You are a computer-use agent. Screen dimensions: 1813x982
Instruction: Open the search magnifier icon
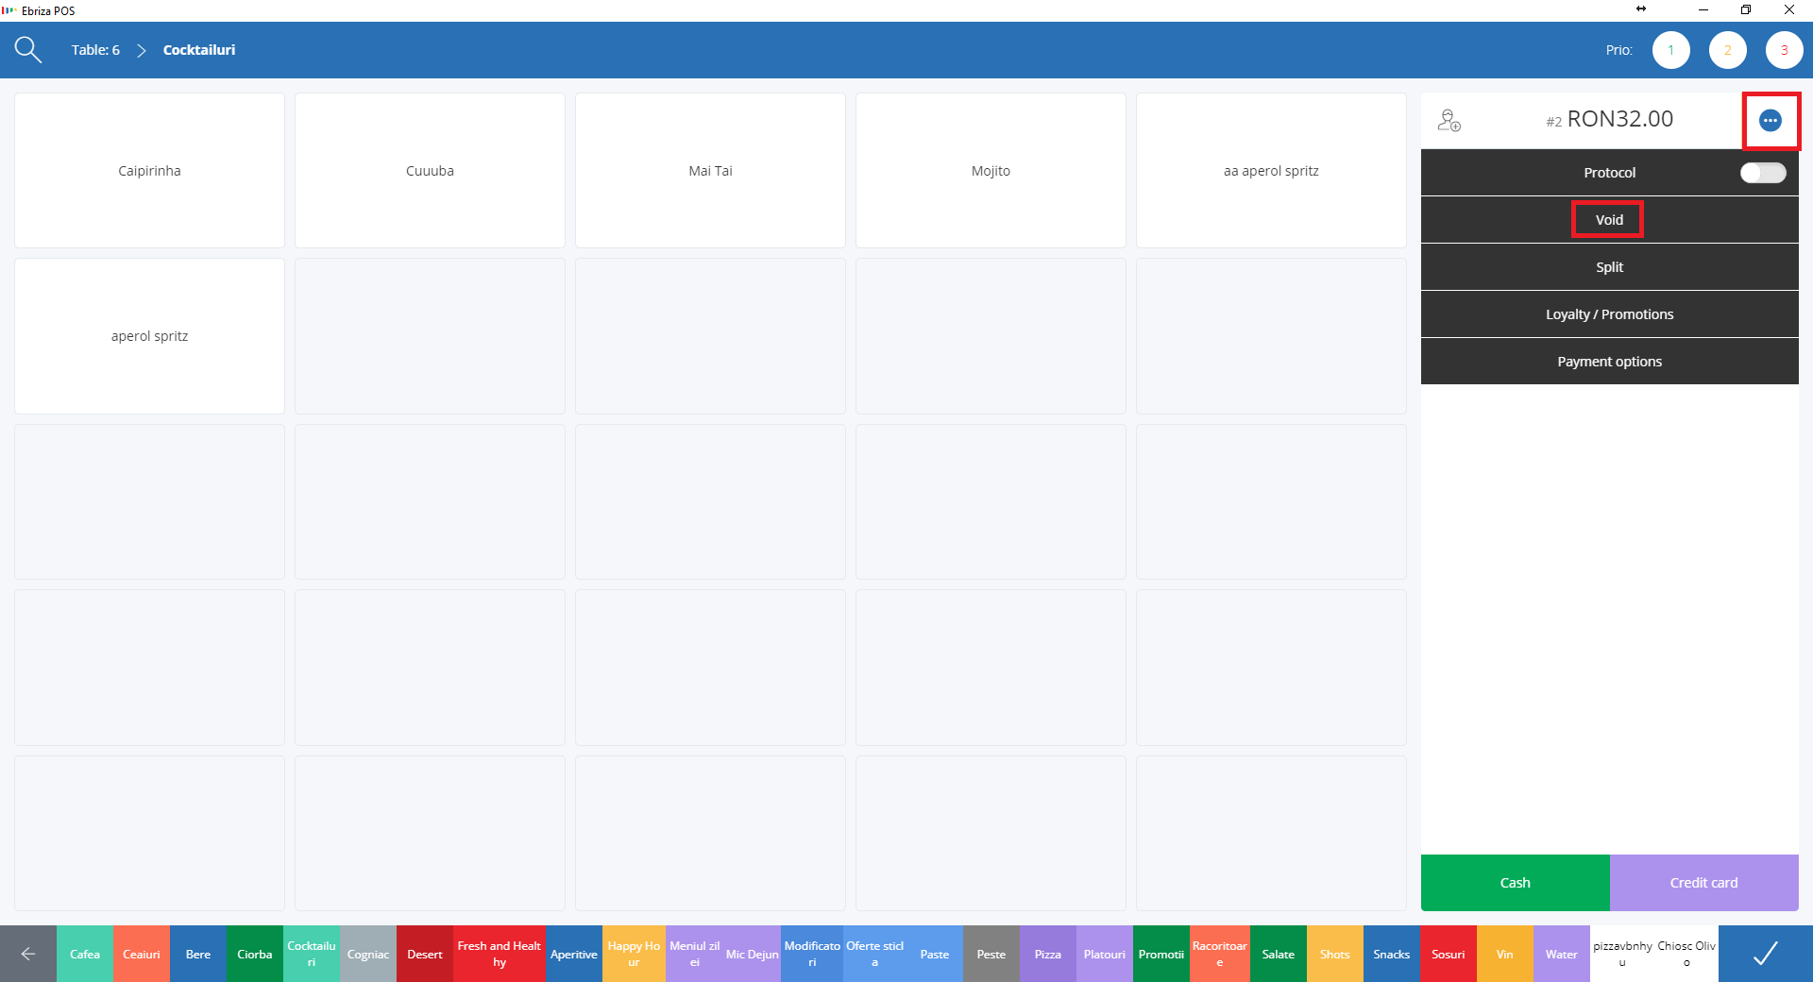pos(28,50)
